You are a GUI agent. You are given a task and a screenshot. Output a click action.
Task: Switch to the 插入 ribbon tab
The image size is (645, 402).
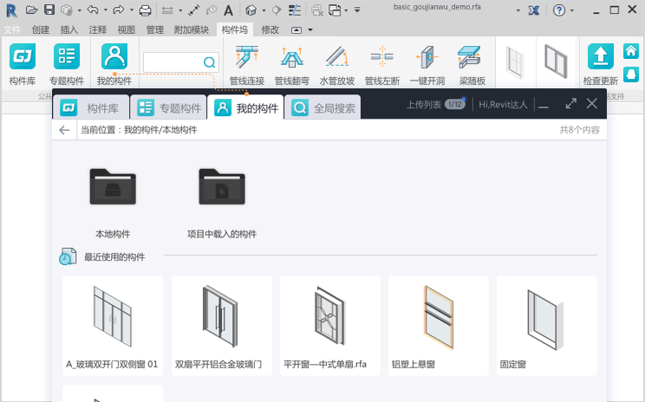pyautogui.click(x=68, y=29)
